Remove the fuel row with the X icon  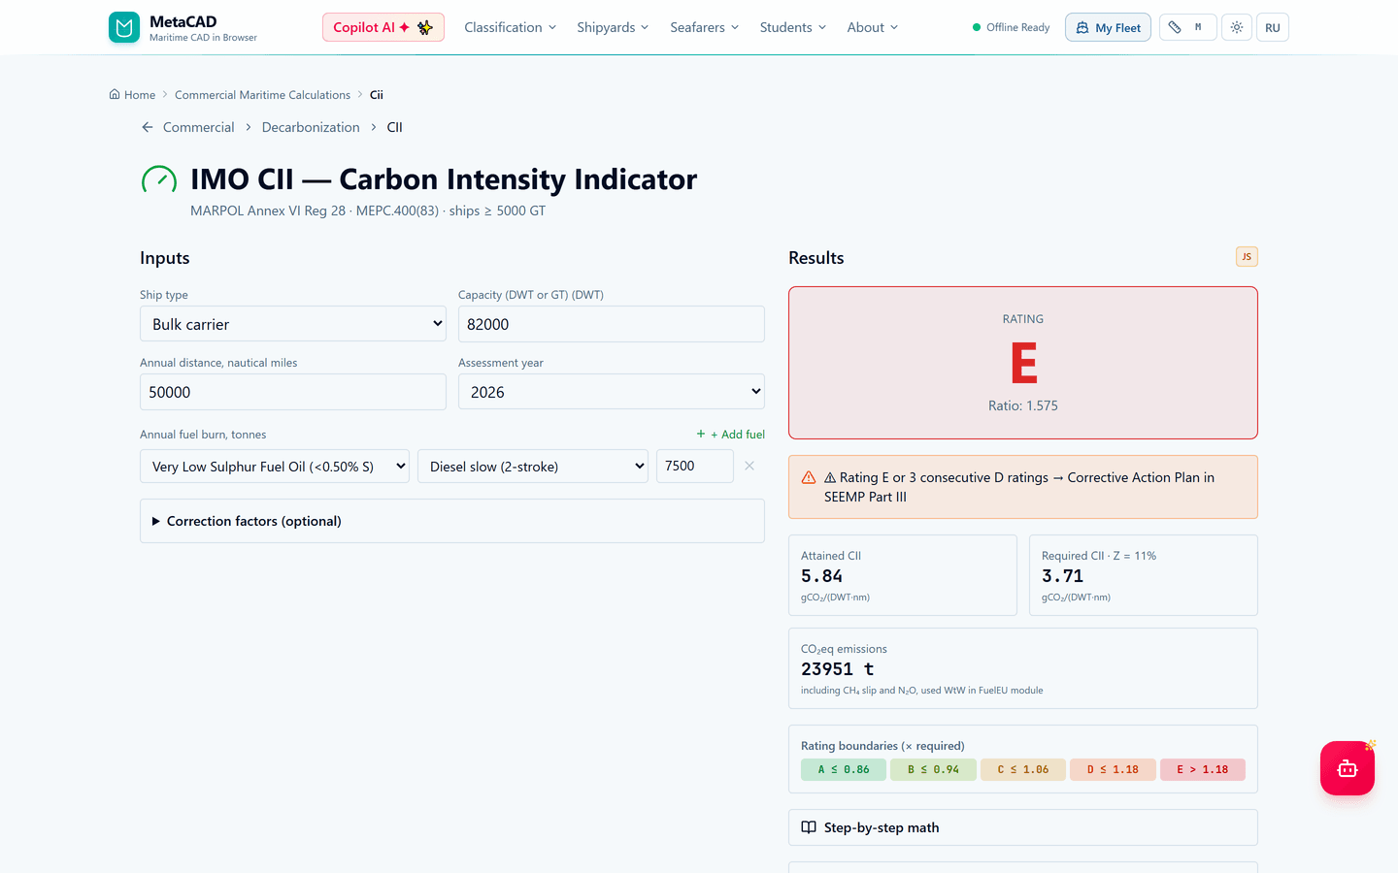pos(749,466)
